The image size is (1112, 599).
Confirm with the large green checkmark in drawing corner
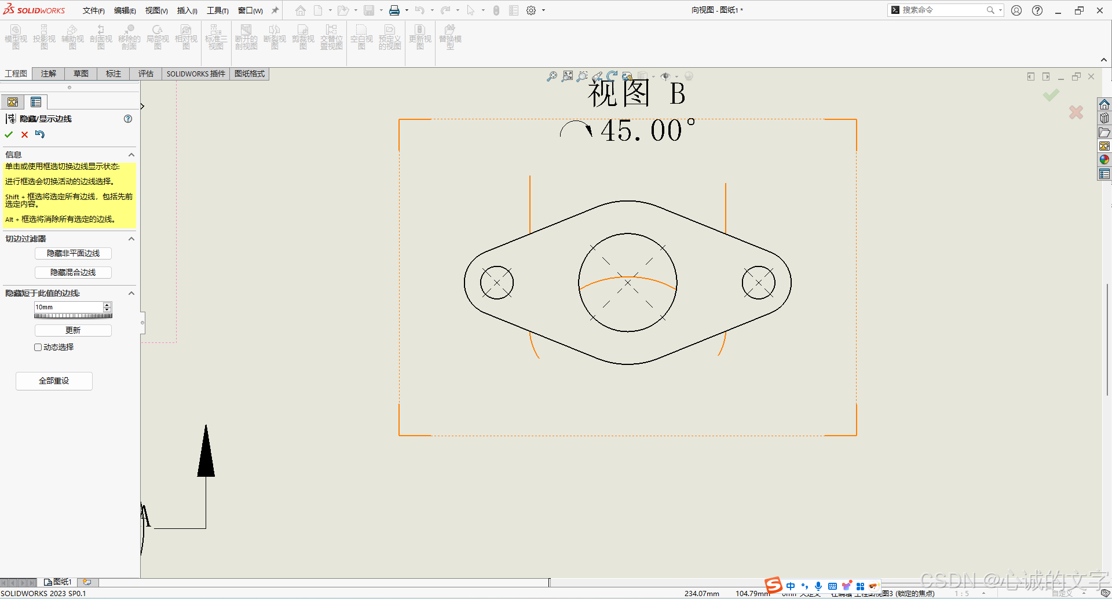coord(1051,95)
